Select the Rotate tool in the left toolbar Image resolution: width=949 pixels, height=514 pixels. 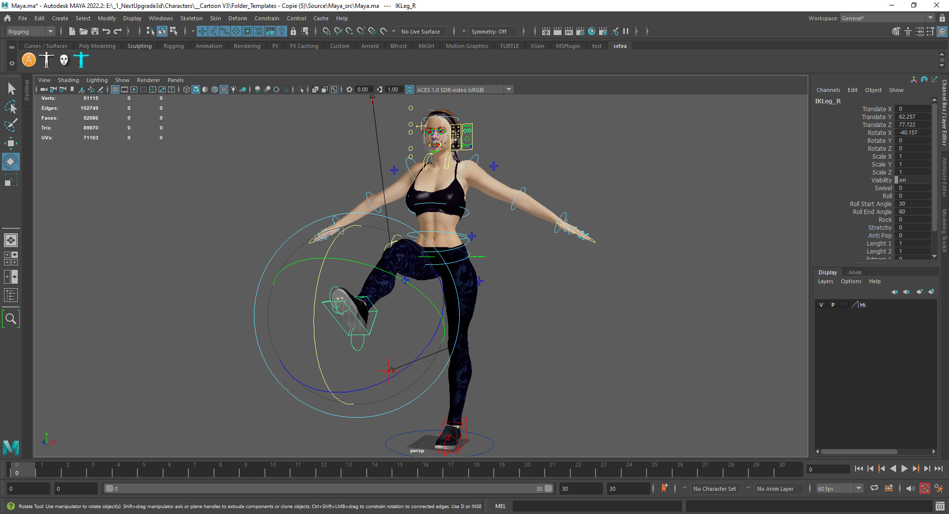coord(10,162)
